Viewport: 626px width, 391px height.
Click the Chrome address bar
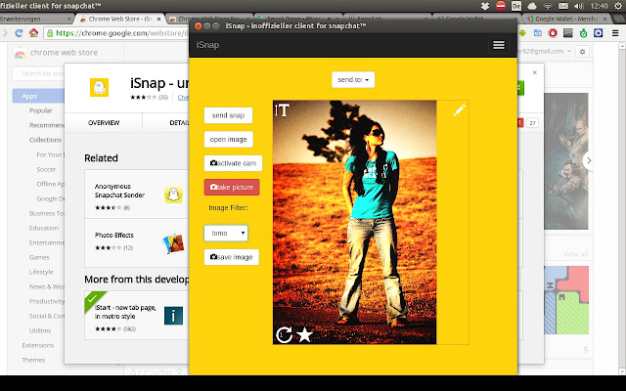pos(115,33)
